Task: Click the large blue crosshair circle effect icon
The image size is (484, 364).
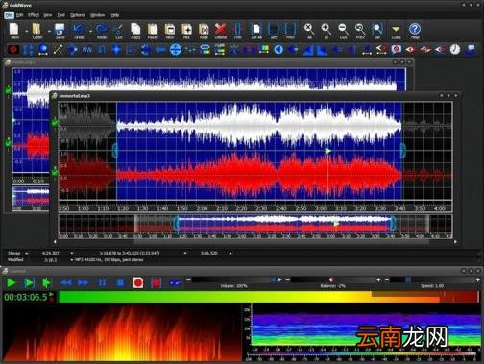Action: [x=175, y=50]
